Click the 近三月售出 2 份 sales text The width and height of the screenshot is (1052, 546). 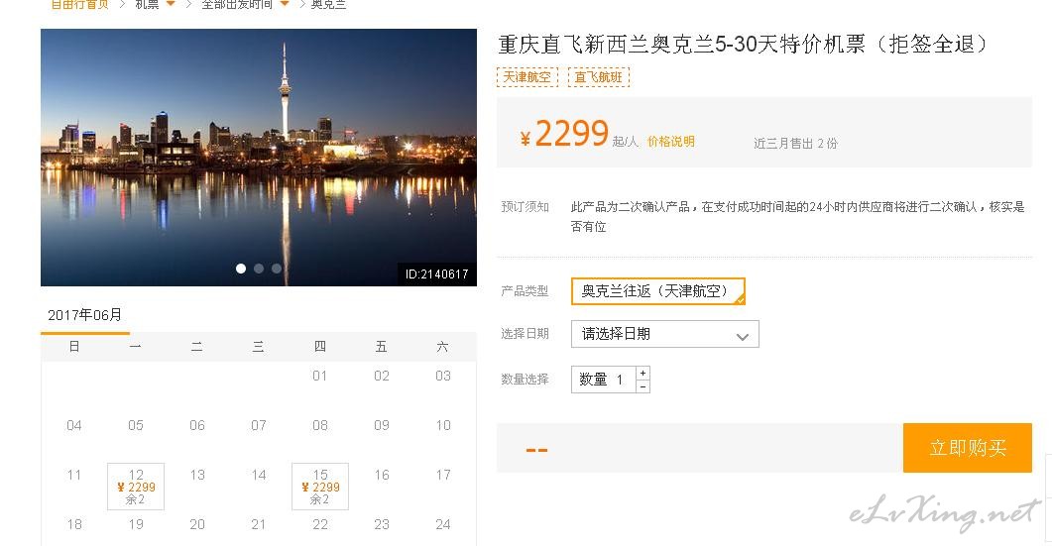[x=796, y=143]
